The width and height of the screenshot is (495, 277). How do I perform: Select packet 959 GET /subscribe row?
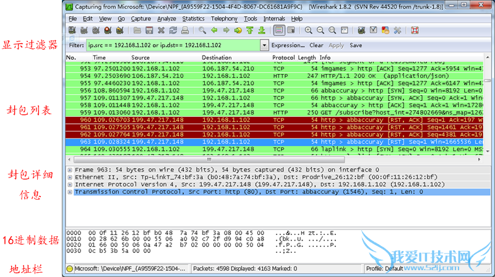tap(274, 113)
